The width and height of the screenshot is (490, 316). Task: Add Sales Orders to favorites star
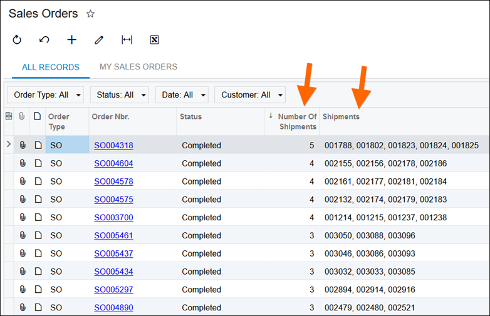(90, 14)
